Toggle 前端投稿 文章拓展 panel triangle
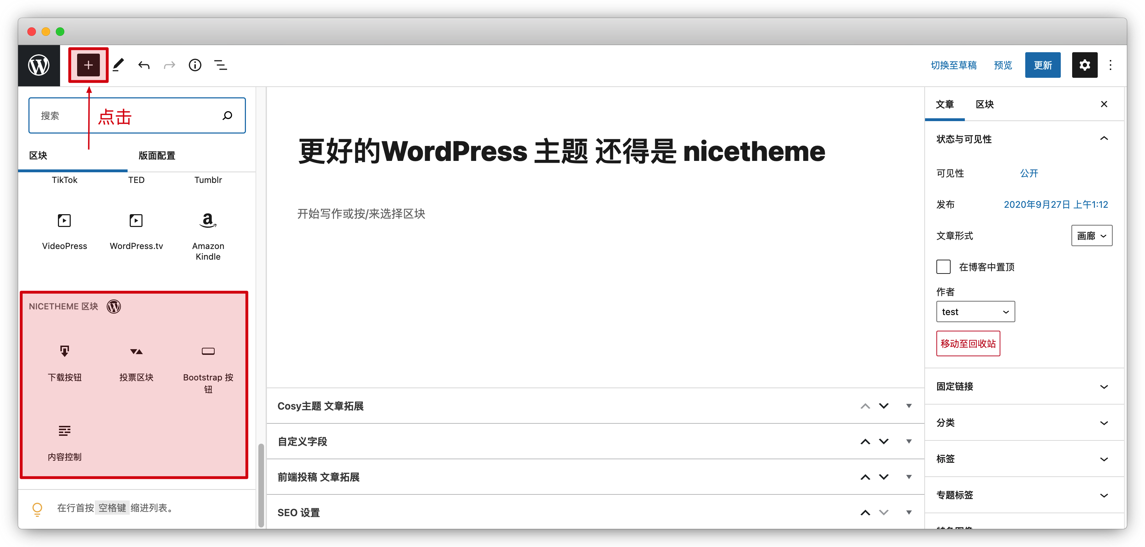The width and height of the screenshot is (1145, 547). click(x=909, y=477)
